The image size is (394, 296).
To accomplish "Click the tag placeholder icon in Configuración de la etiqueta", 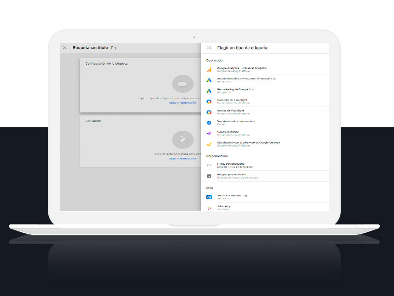I will coord(183,84).
